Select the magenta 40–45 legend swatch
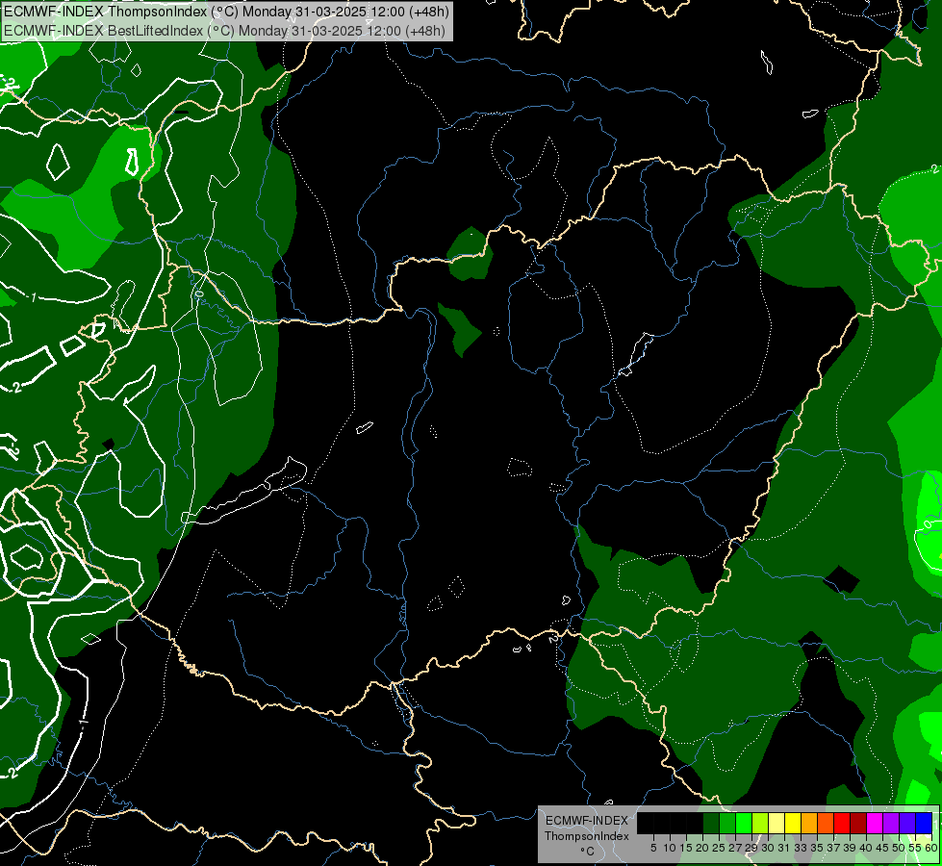This screenshot has height=866, width=942. [874, 823]
